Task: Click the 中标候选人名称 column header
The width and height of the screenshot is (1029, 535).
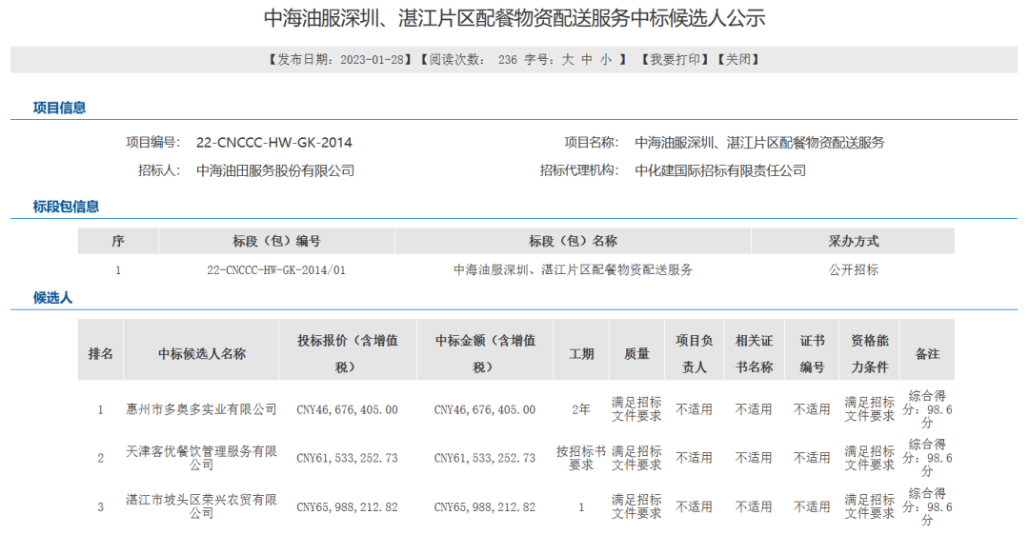Action: [201, 350]
